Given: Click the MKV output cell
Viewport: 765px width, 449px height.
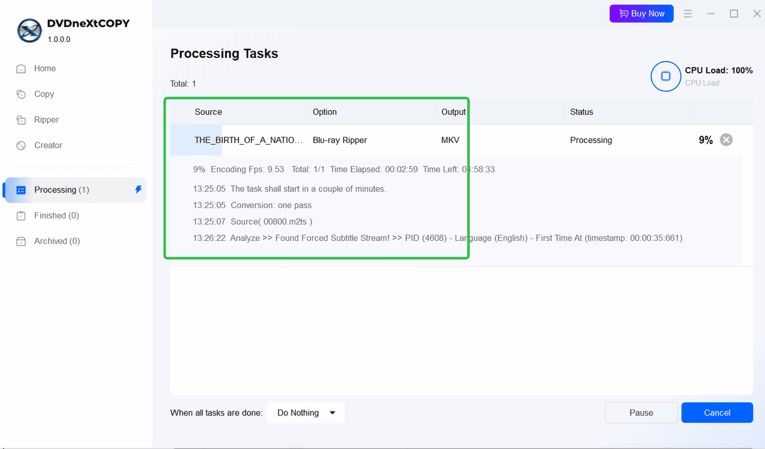Looking at the screenshot, I should point(451,140).
